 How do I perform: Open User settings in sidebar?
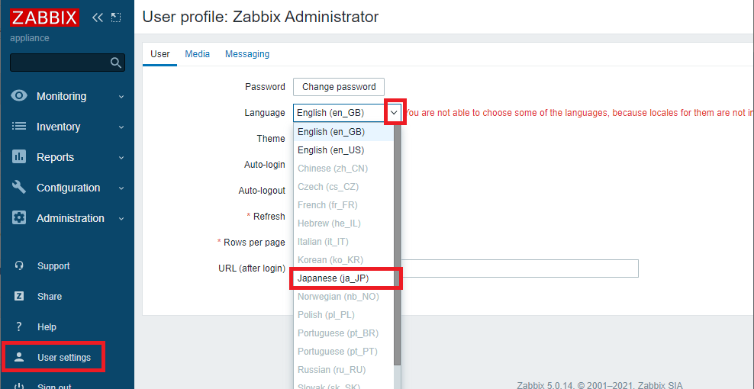point(63,358)
